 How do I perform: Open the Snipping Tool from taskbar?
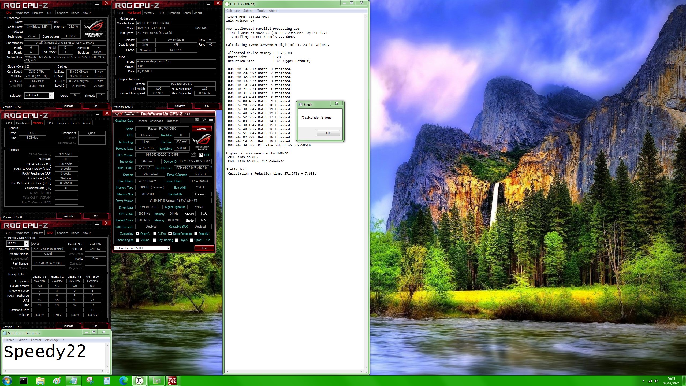pos(90,381)
